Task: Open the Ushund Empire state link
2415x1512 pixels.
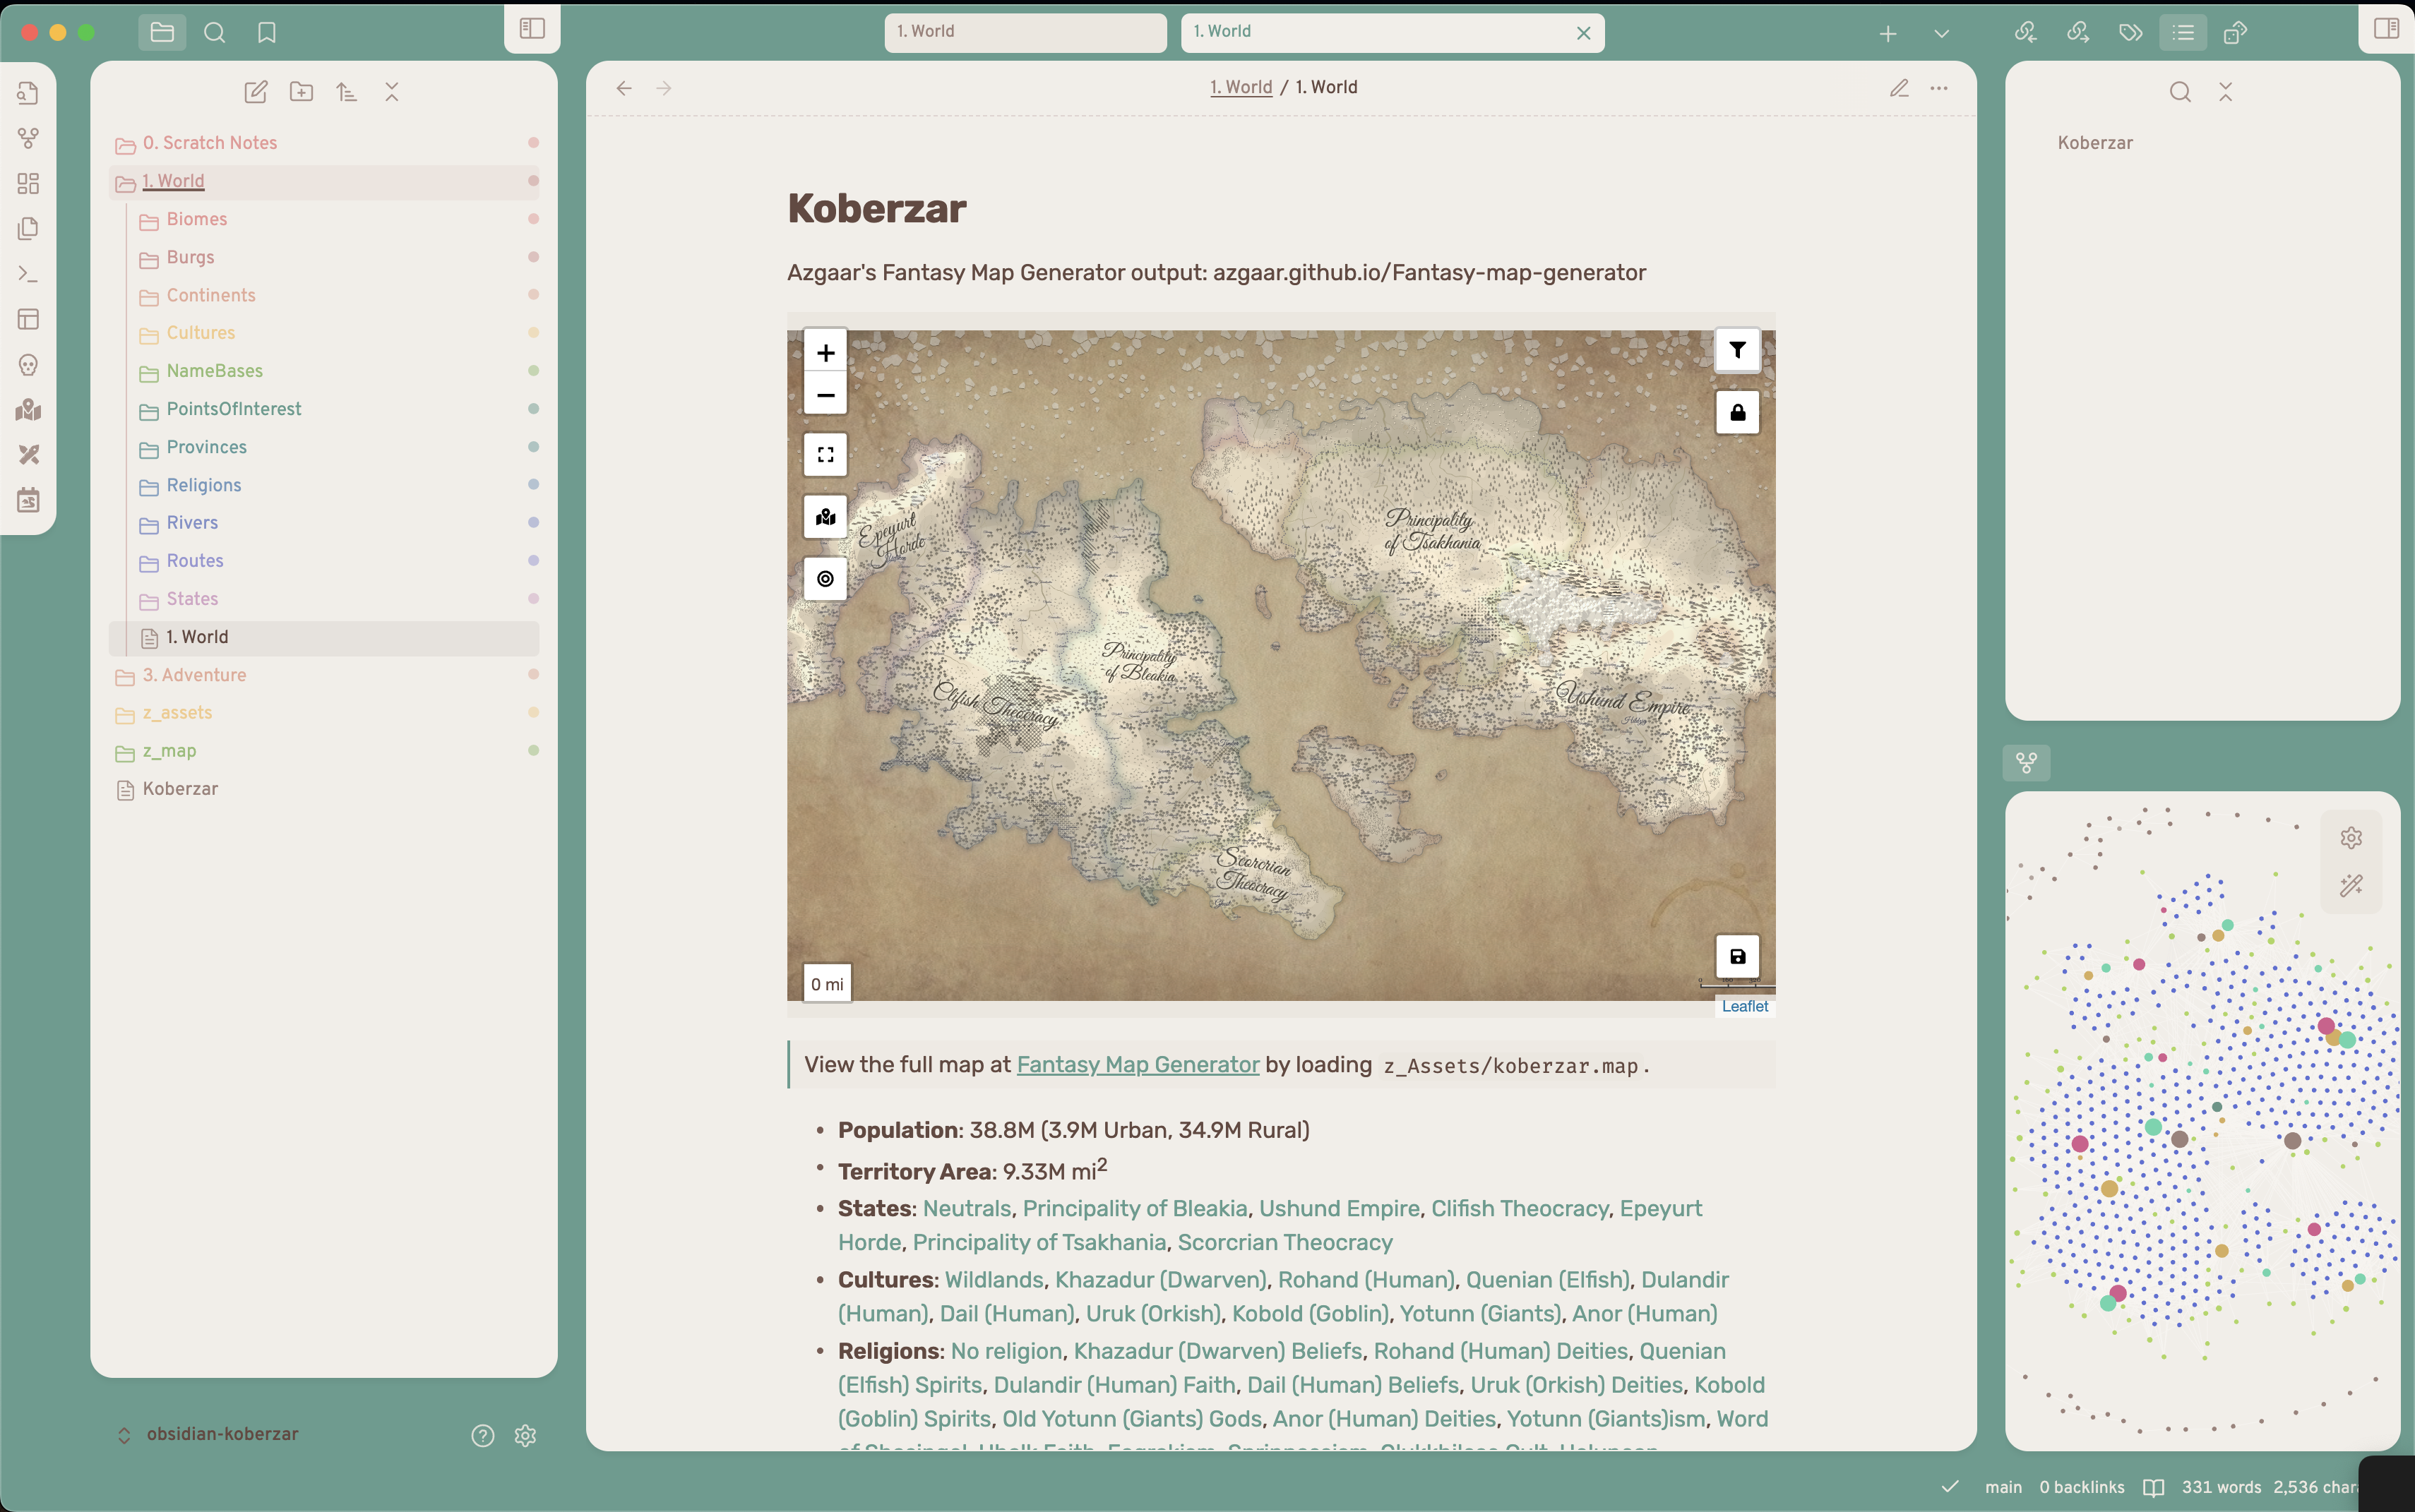Action: (x=1339, y=1209)
